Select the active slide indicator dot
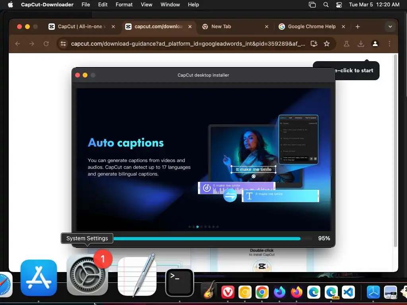Screen dimensions: 407x305 pyautogui.click(x=198, y=227)
